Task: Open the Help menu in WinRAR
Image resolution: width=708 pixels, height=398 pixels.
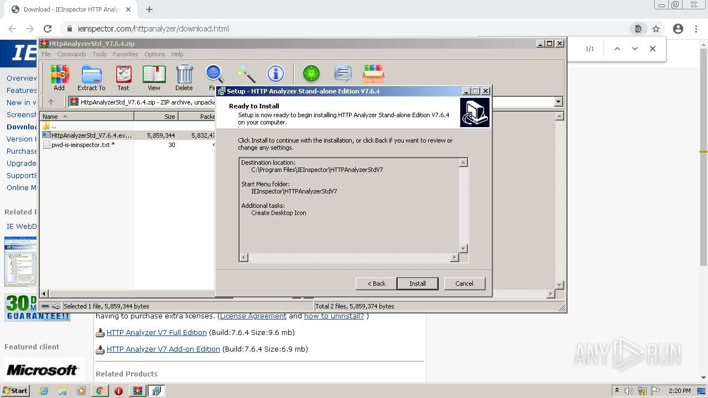Action: pyautogui.click(x=178, y=54)
